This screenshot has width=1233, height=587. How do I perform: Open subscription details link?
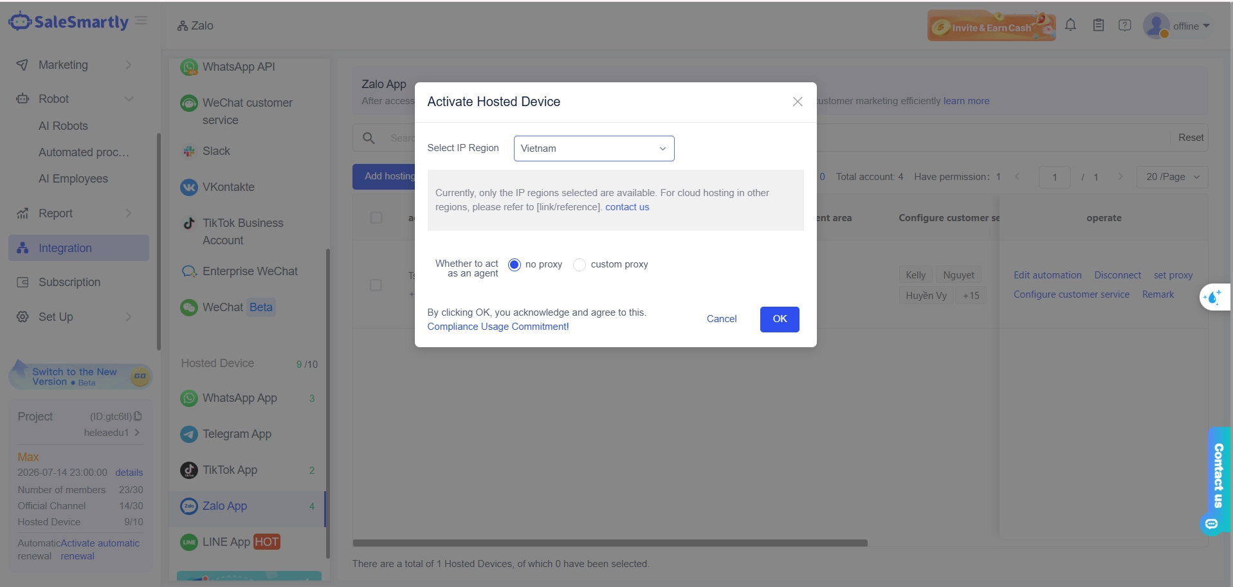coord(129,473)
